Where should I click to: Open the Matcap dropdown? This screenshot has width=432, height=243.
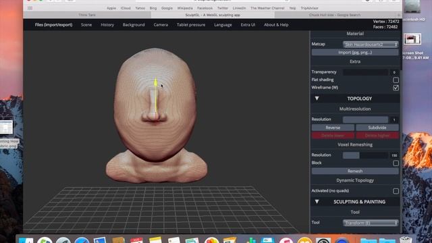(x=371, y=45)
